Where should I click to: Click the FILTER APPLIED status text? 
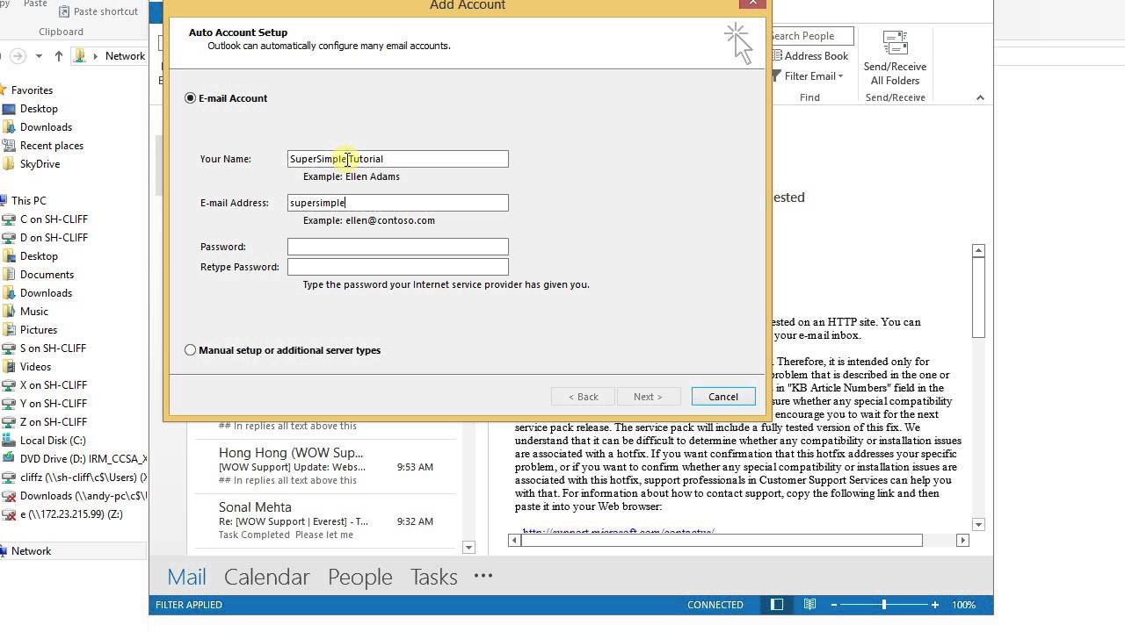[189, 605]
